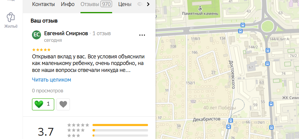Select the bus stop right of building 74/1
This screenshot has height=139, width=299.
(271, 127)
